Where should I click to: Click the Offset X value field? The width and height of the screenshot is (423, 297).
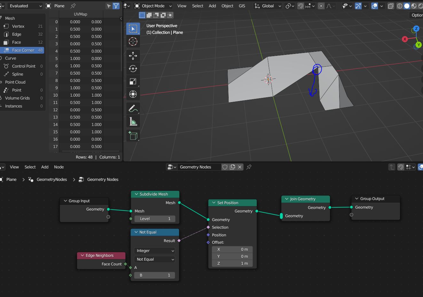[x=232, y=249]
